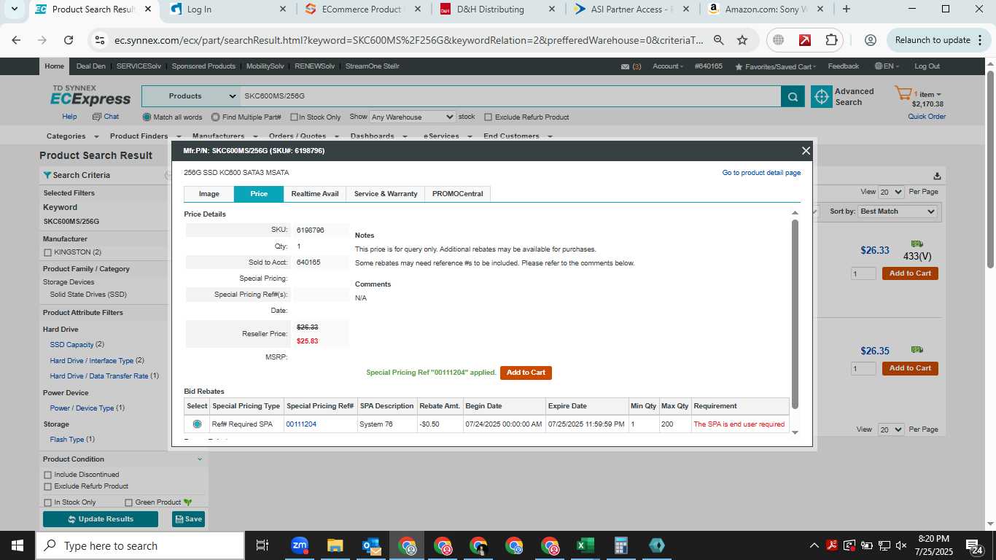Click Log Out link

[927, 66]
